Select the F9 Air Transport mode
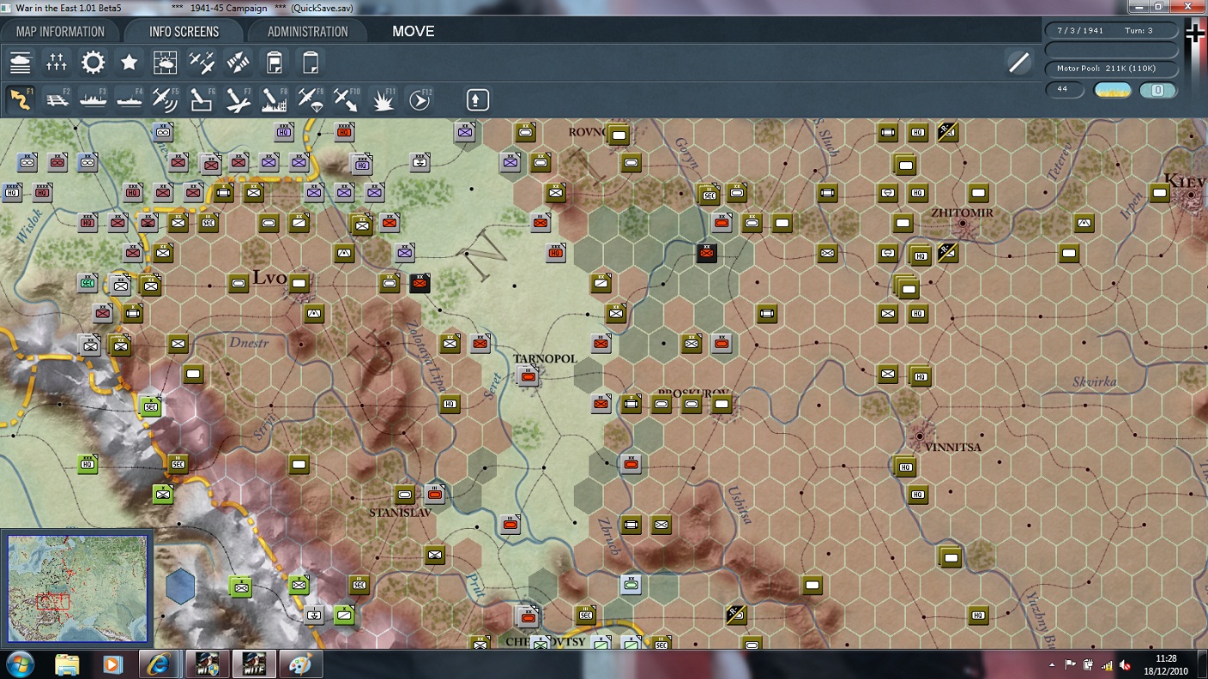1208x679 pixels. (310, 99)
